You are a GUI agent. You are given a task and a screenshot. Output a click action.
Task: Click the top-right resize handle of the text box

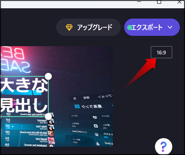(48, 76)
